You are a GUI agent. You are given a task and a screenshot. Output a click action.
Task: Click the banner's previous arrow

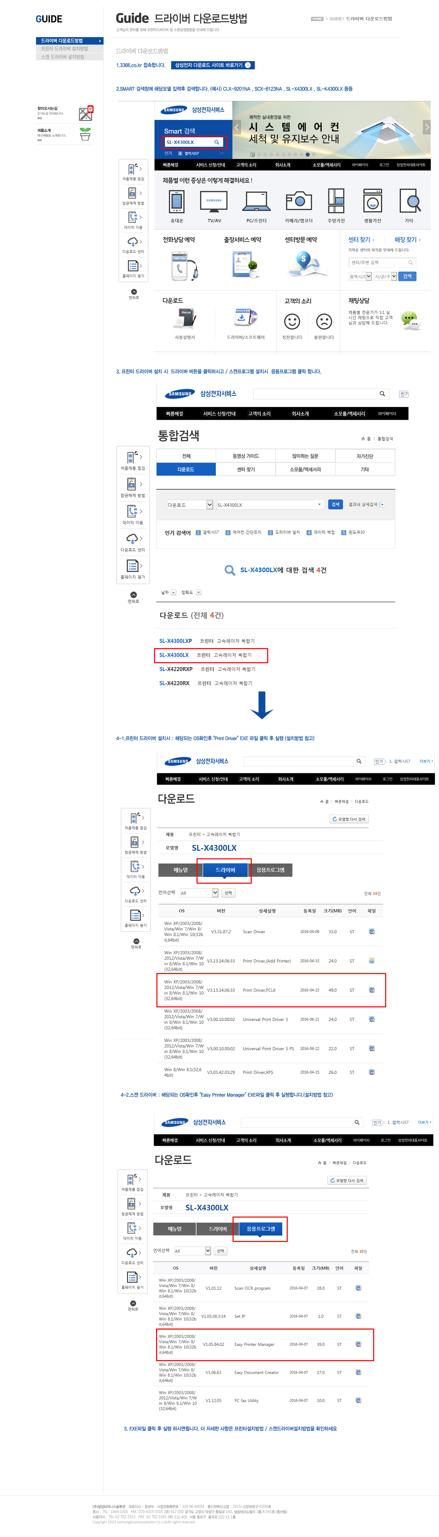[x=236, y=127]
